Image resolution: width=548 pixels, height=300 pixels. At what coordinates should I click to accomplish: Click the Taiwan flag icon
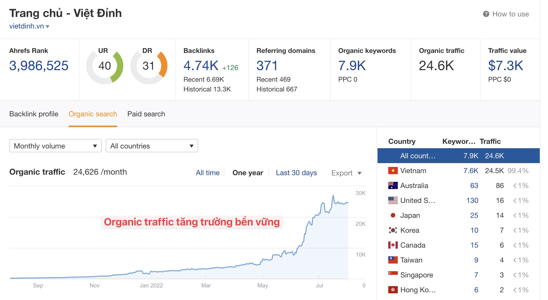point(393,260)
